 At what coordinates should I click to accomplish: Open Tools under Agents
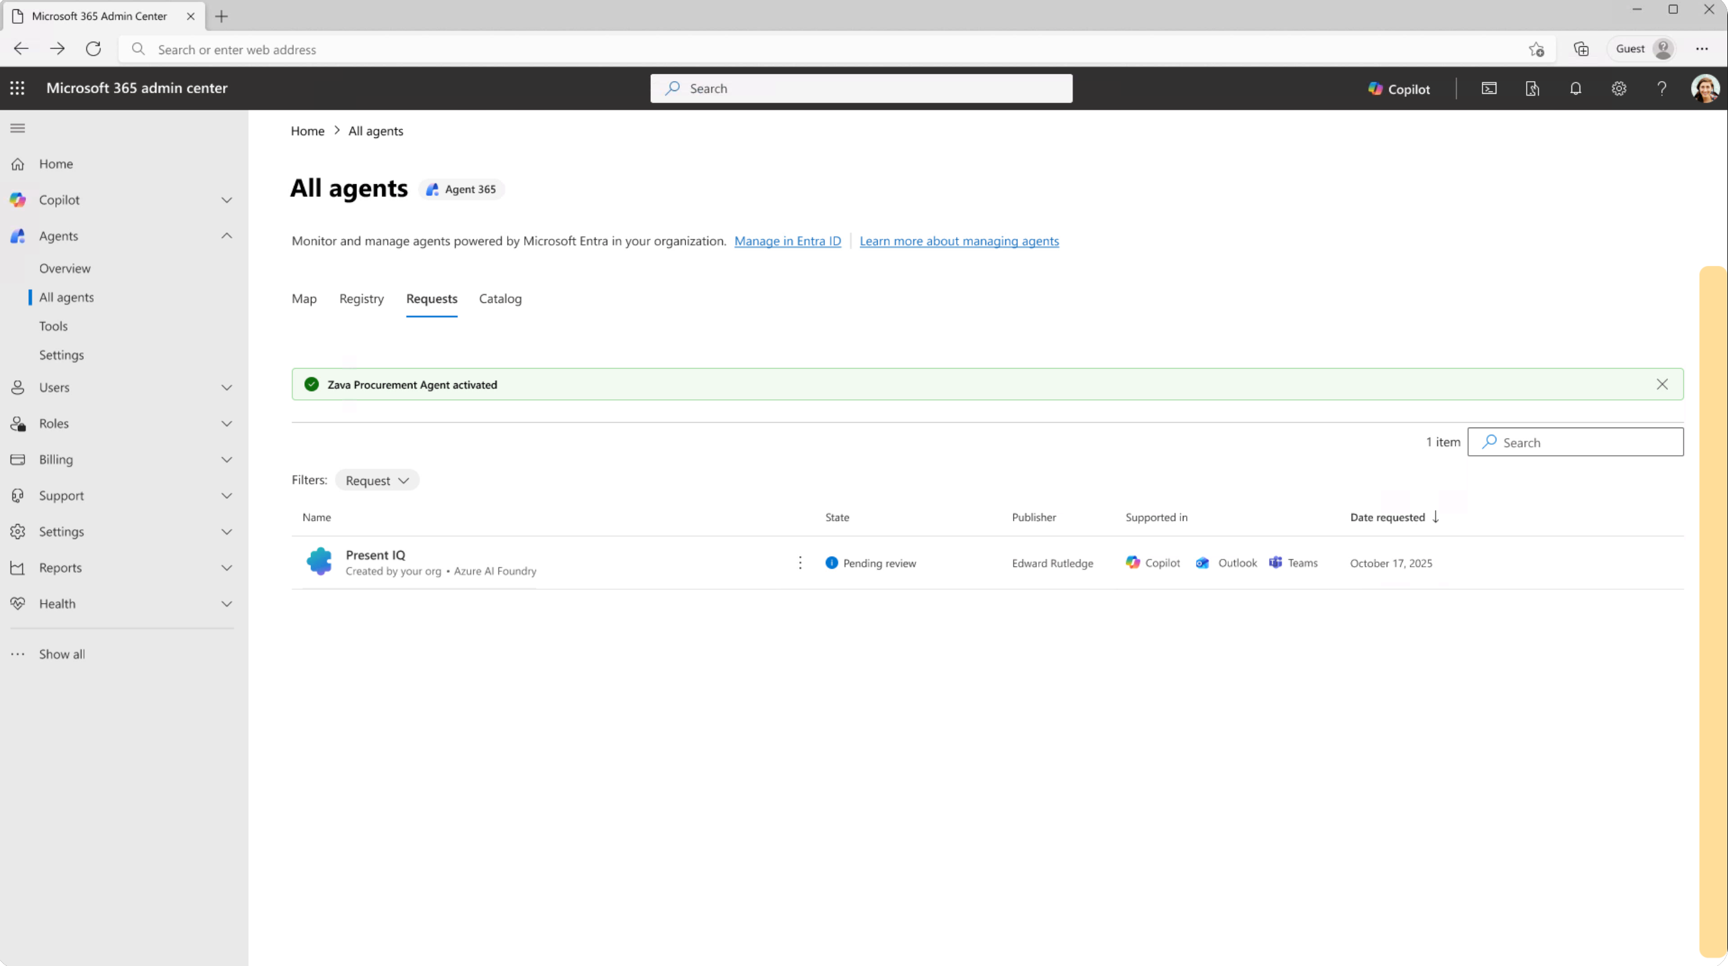pyautogui.click(x=53, y=326)
